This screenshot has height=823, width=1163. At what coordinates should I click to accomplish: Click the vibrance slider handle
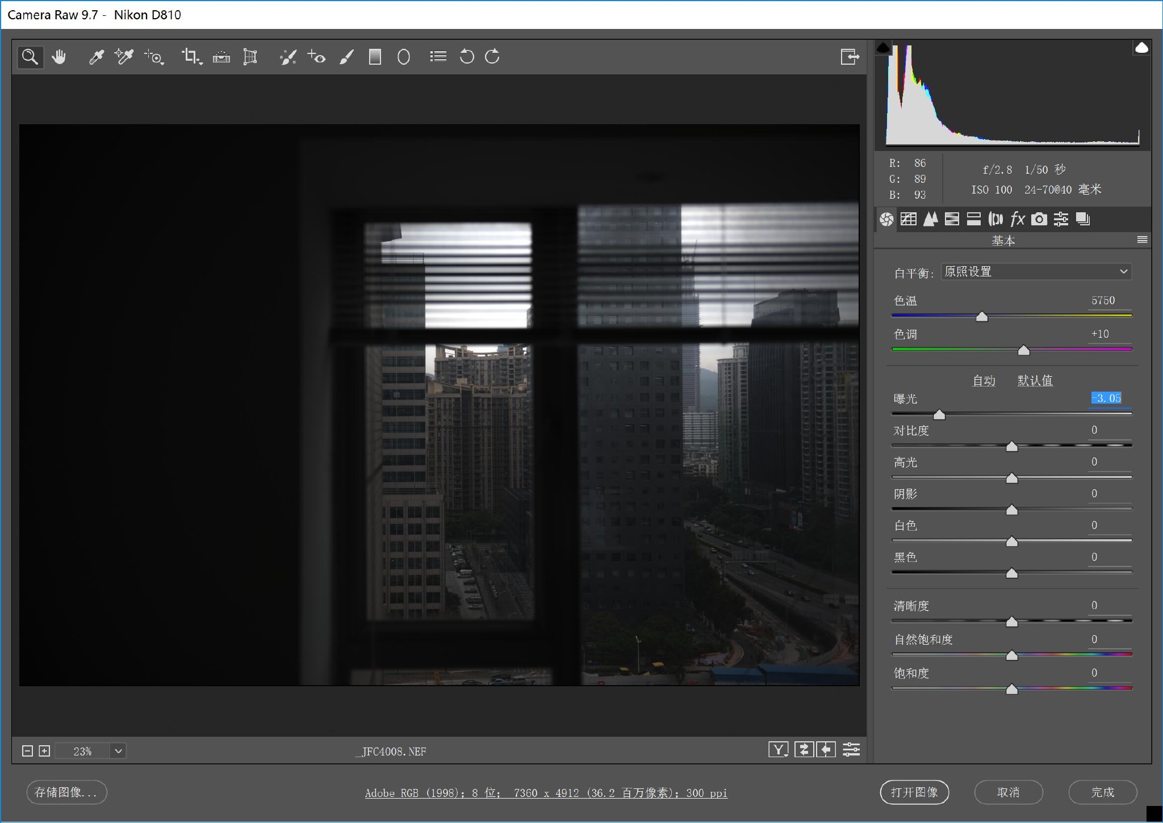click(x=1012, y=656)
